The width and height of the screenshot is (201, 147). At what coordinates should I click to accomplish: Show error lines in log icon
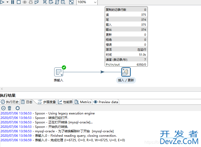click(x=3, y=108)
